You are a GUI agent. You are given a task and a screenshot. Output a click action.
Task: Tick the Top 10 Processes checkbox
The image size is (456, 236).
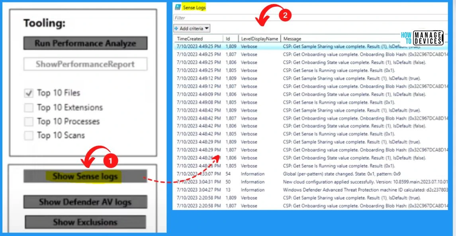pyautogui.click(x=29, y=121)
